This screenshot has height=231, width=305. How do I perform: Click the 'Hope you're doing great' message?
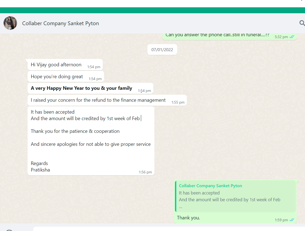pyautogui.click(x=57, y=77)
